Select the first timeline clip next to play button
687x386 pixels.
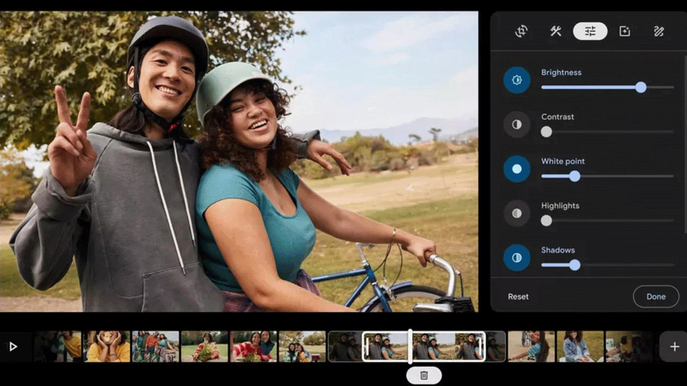(58, 346)
